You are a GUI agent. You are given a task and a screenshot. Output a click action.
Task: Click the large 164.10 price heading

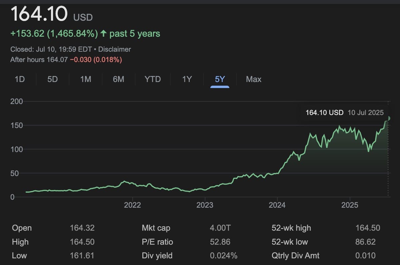(39, 14)
